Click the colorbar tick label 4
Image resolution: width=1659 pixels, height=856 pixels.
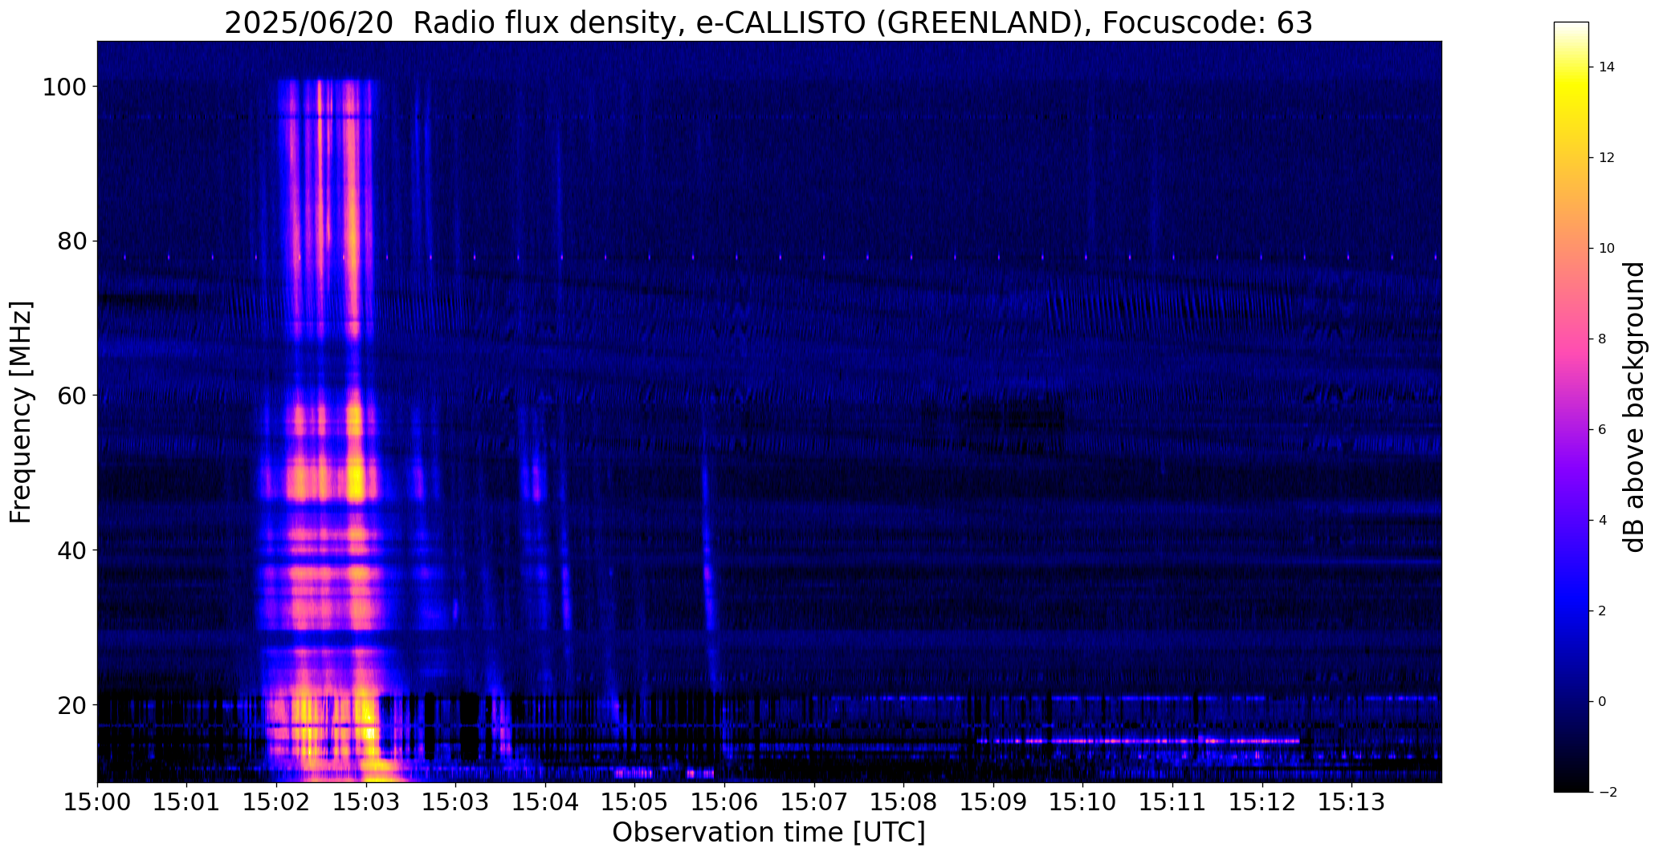click(x=1603, y=521)
